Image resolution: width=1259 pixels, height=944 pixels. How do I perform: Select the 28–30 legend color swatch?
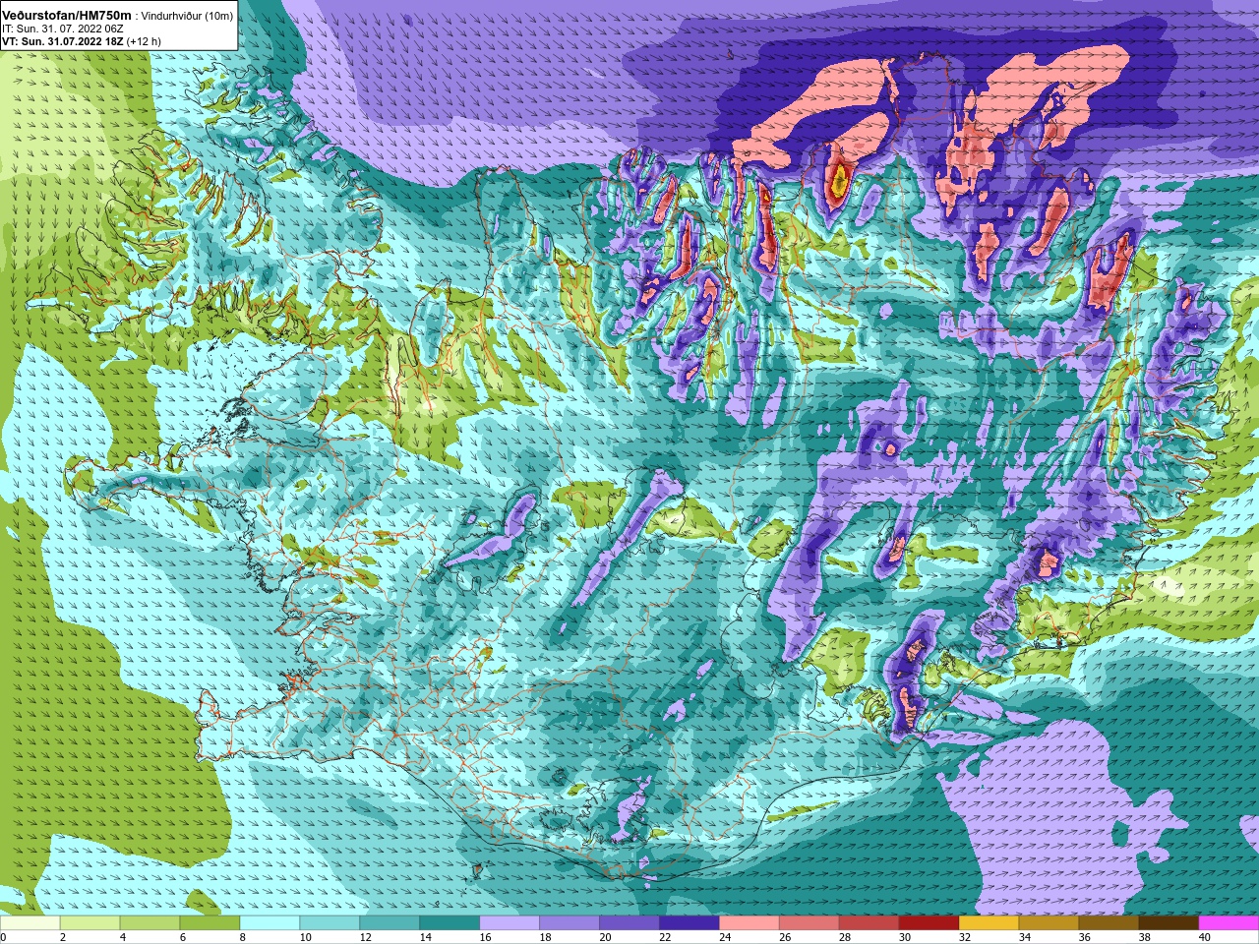[870, 923]
